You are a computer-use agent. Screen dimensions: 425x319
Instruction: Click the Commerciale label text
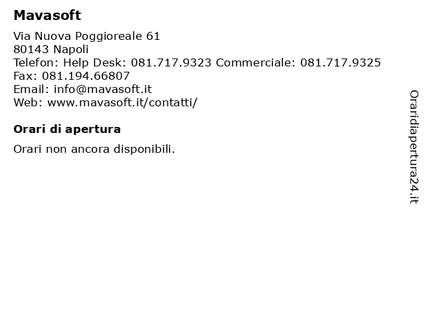point(256,62)
